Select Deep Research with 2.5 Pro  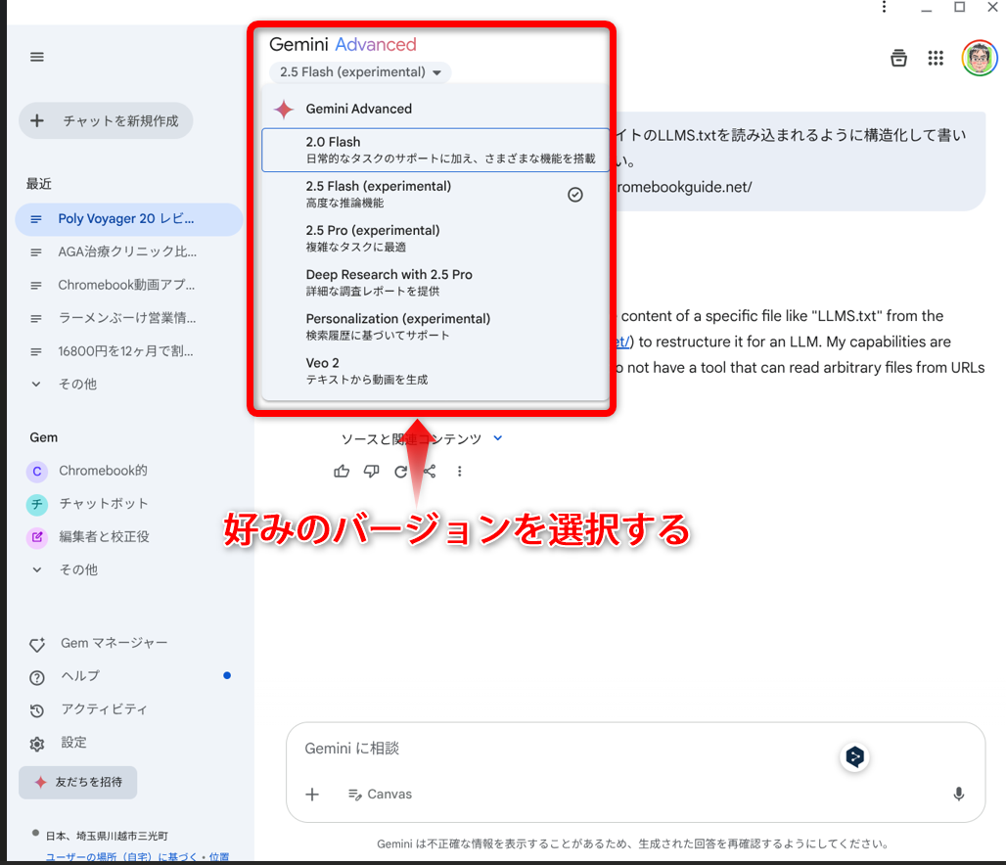click(x=435, y=283)
